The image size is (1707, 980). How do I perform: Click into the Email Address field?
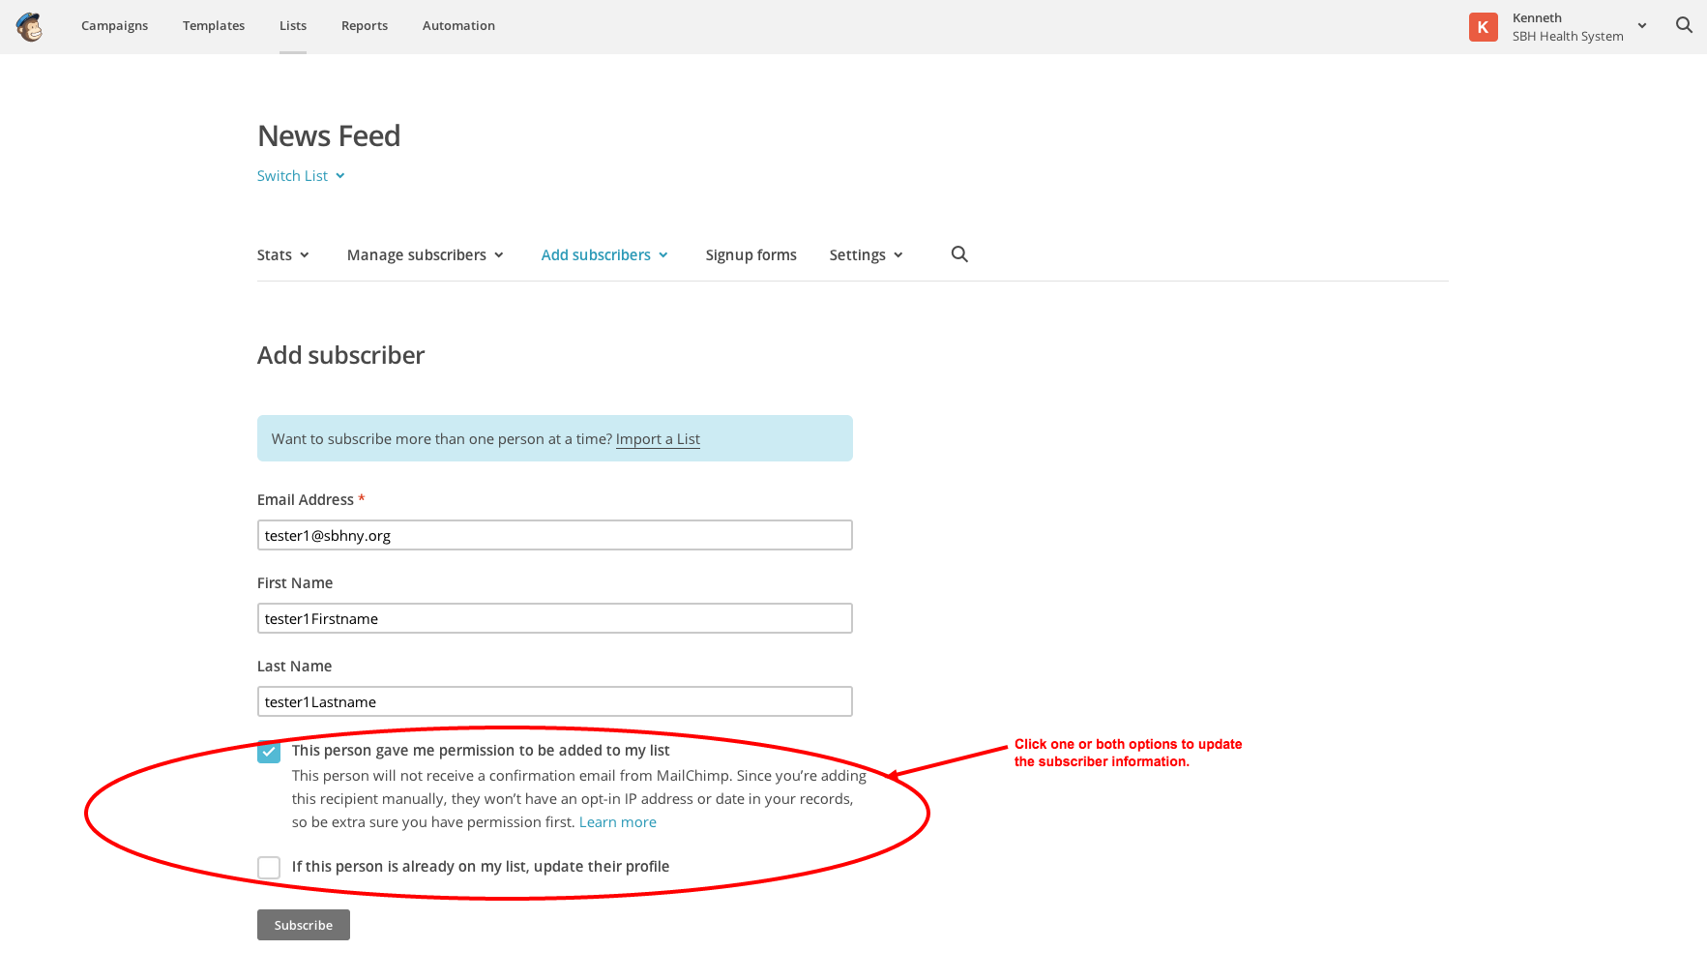point(554,536)
